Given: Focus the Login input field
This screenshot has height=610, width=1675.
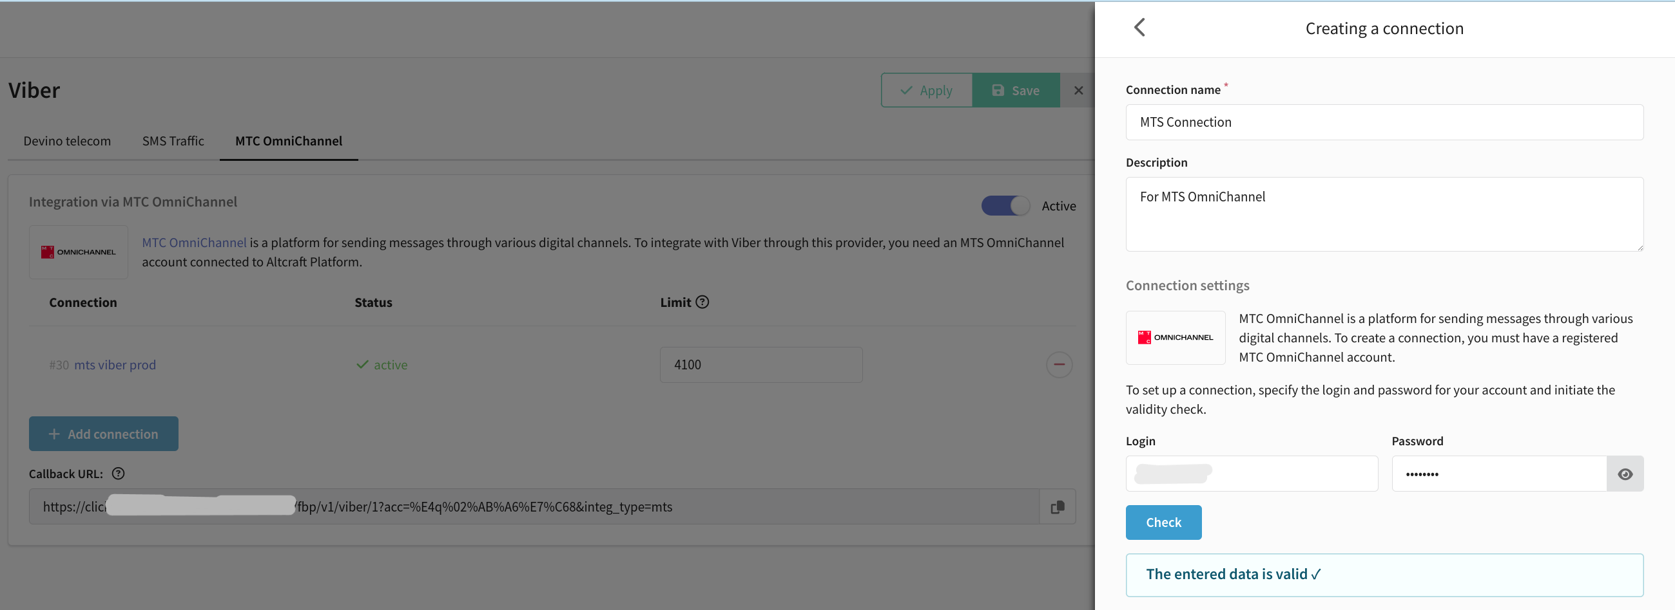Looking at the screenshot, I should pos(1252,474).
